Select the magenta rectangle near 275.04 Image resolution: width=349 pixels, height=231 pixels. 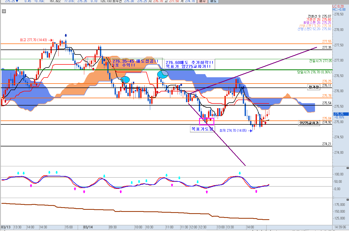(x=207, y=121)
